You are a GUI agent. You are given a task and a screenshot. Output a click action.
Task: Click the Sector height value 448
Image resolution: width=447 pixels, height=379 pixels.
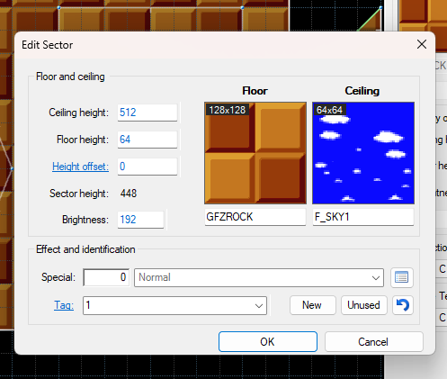[x=129, y=194]
